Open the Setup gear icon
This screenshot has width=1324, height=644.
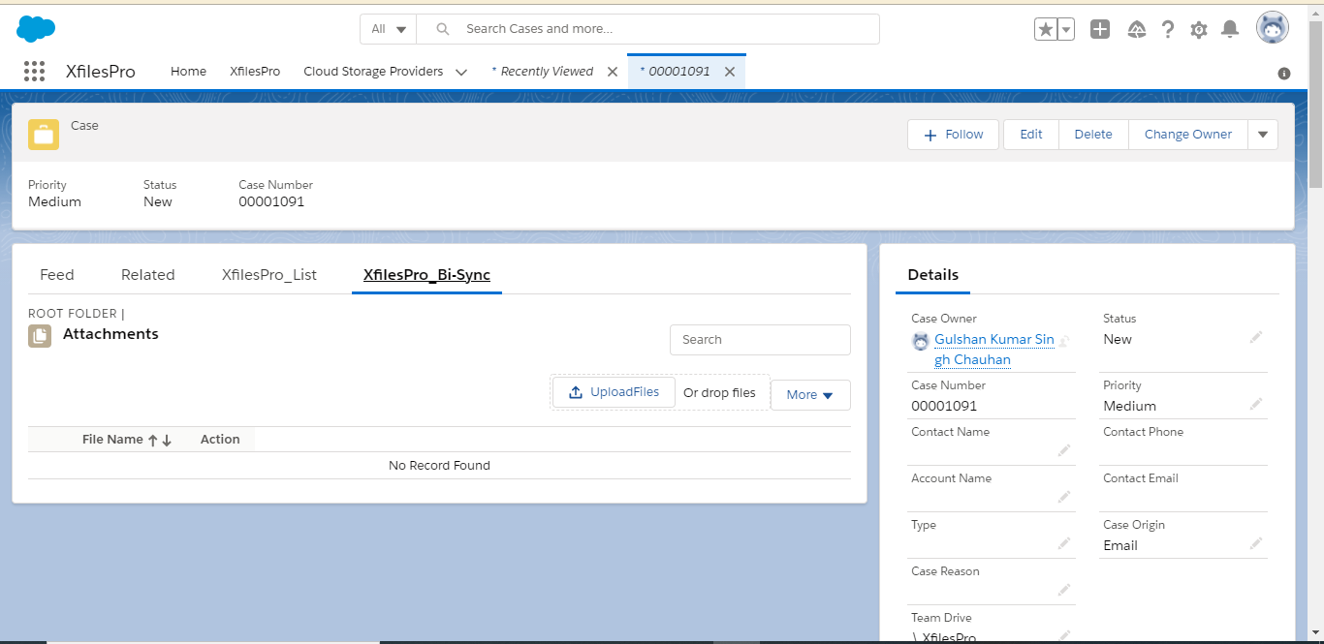pos(1199,30)
